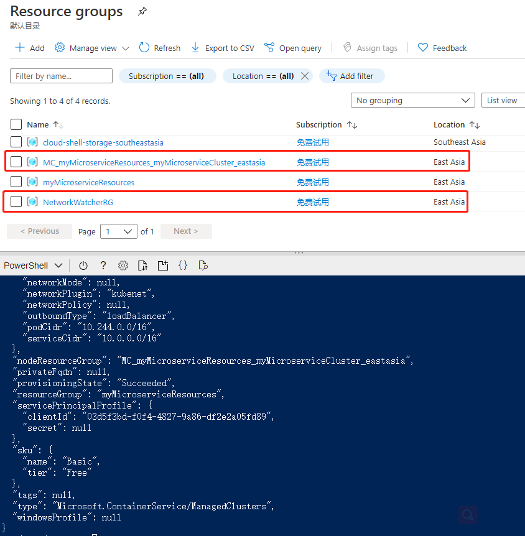The image size is (525, 536).
Task: Sort Location column with arrows
Action: [475, 125]
